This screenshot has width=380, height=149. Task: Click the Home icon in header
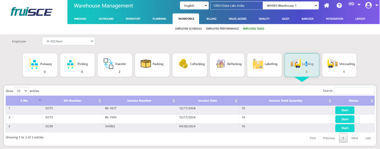pyautogui.click(x=327, y=5)
